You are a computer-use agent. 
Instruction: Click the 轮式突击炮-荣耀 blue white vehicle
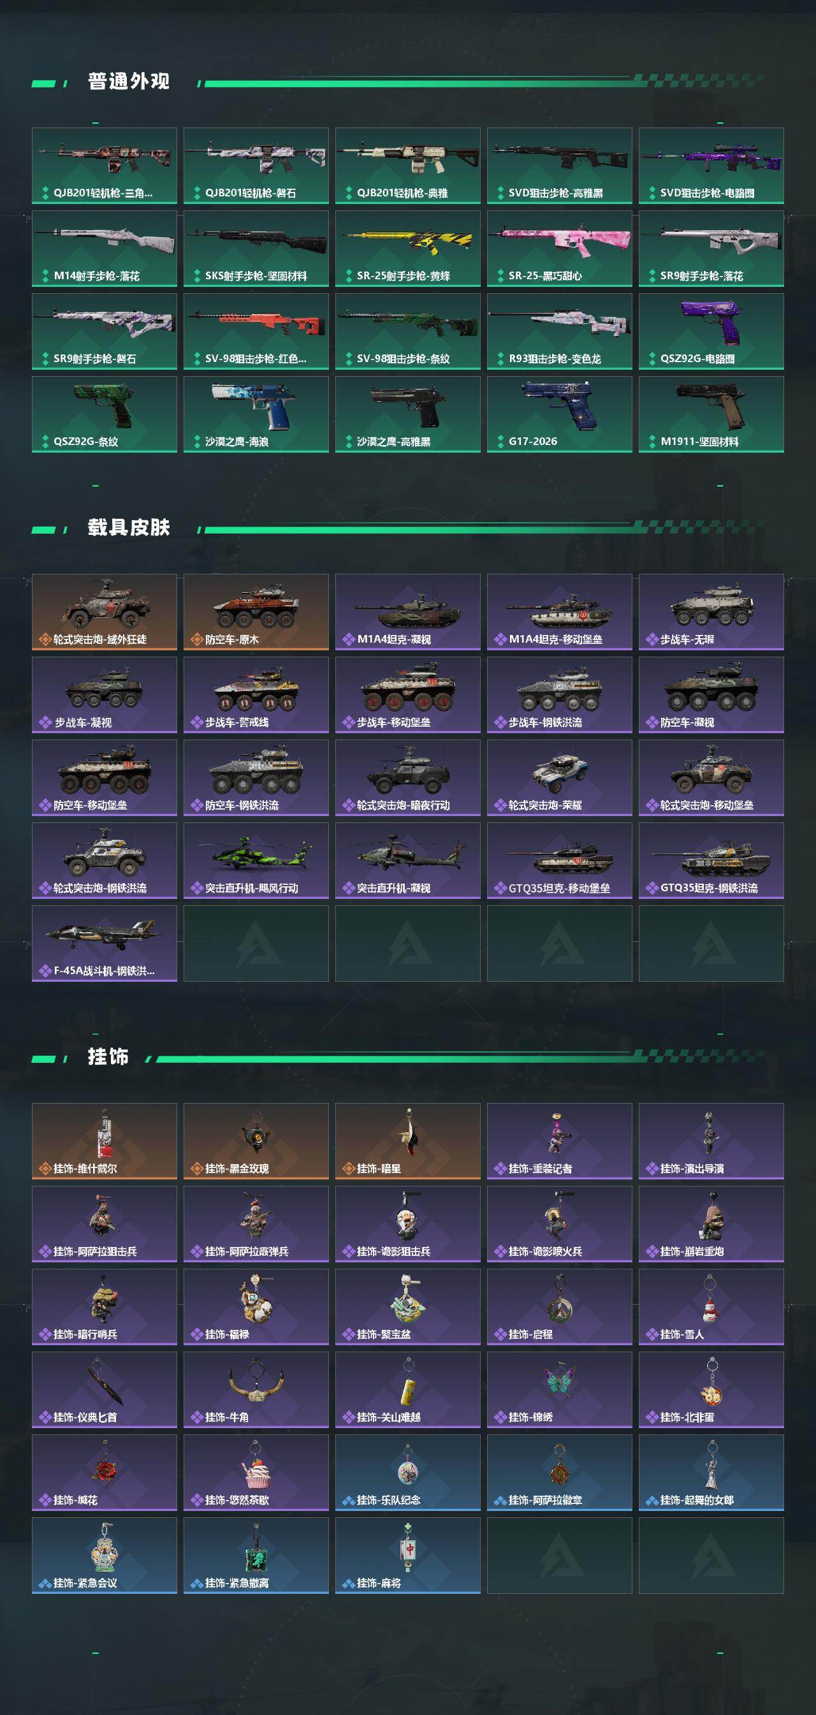(559, 778)
